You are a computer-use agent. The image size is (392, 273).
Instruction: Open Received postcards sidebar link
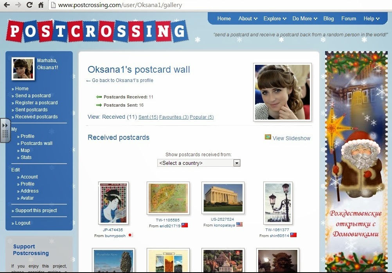tap(36, 116)
